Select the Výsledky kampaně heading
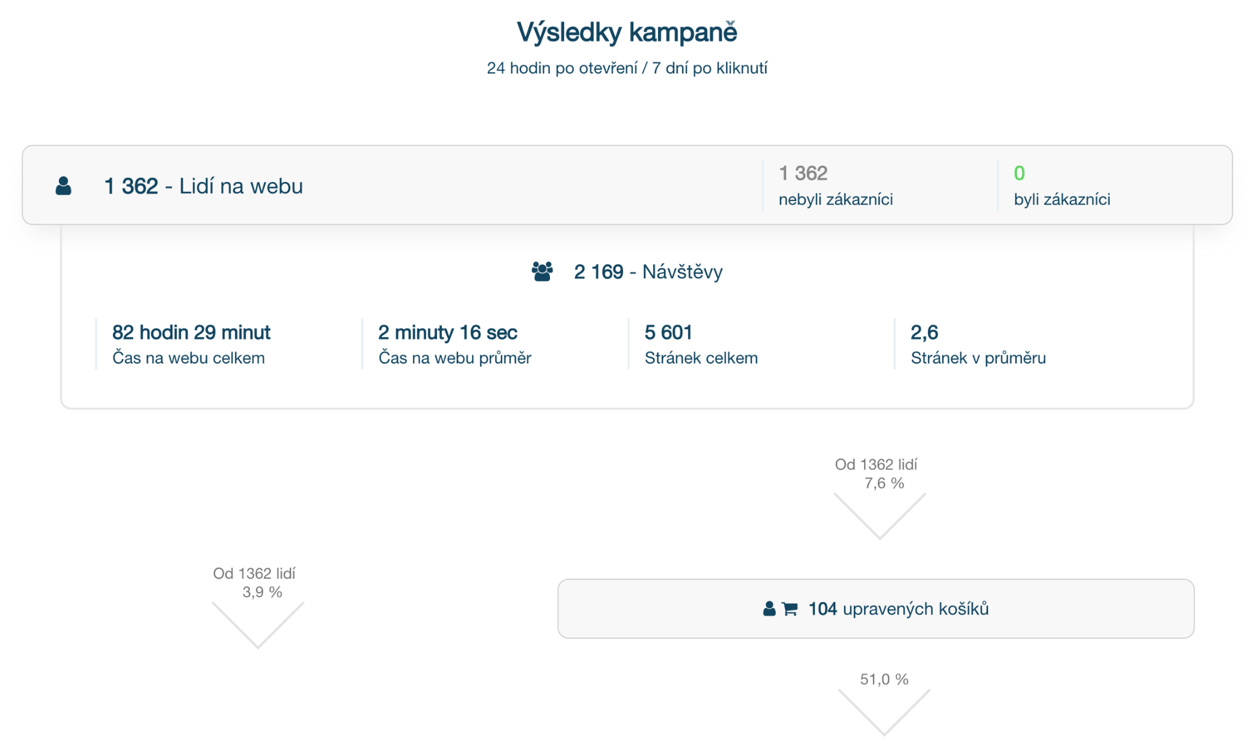Image resolution: width=1257 pixels, height=754 pixels. (x=627, y=33)
